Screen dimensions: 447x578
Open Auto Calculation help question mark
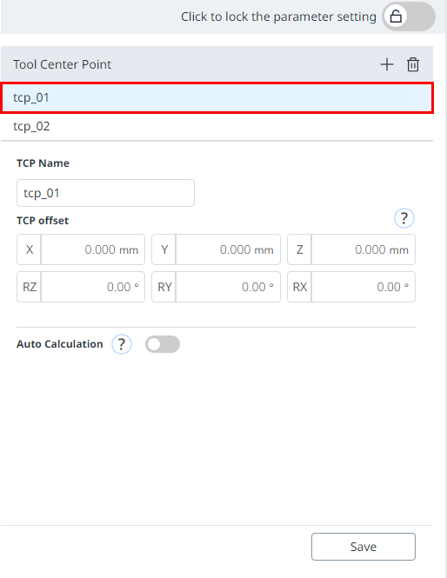122,344
